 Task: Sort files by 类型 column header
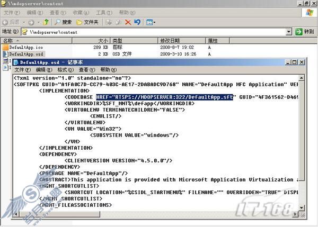click(134, 41)
